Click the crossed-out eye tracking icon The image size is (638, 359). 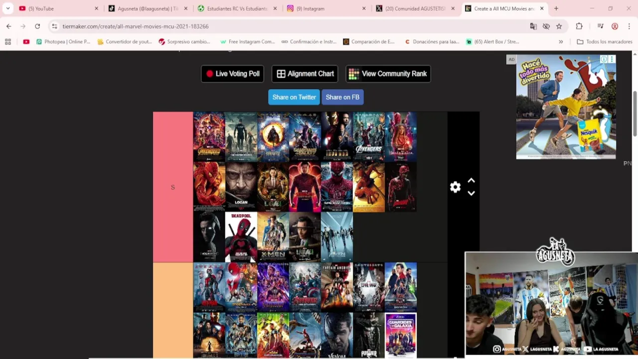point(546,26)
